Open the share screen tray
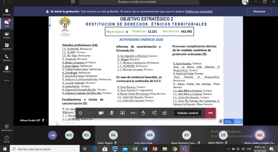This screenshot has width=278, height=152. pos(122,113)
